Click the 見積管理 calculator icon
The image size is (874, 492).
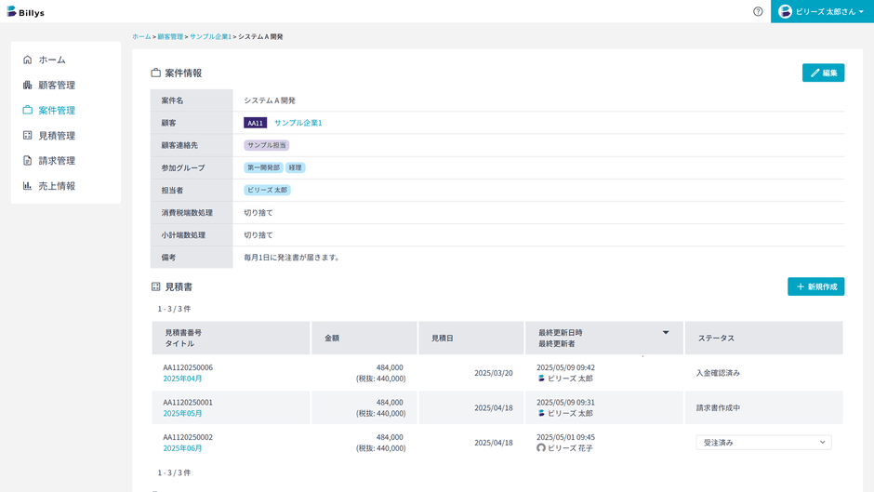tap(28, 136)
